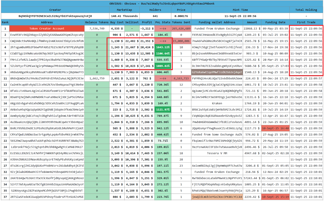The image size is (324, 201).
Task: Click the PnL value '1106.64%'
Action: (163, 53)
